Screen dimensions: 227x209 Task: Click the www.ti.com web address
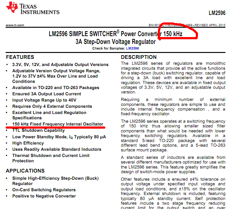(x=15, y=25)
